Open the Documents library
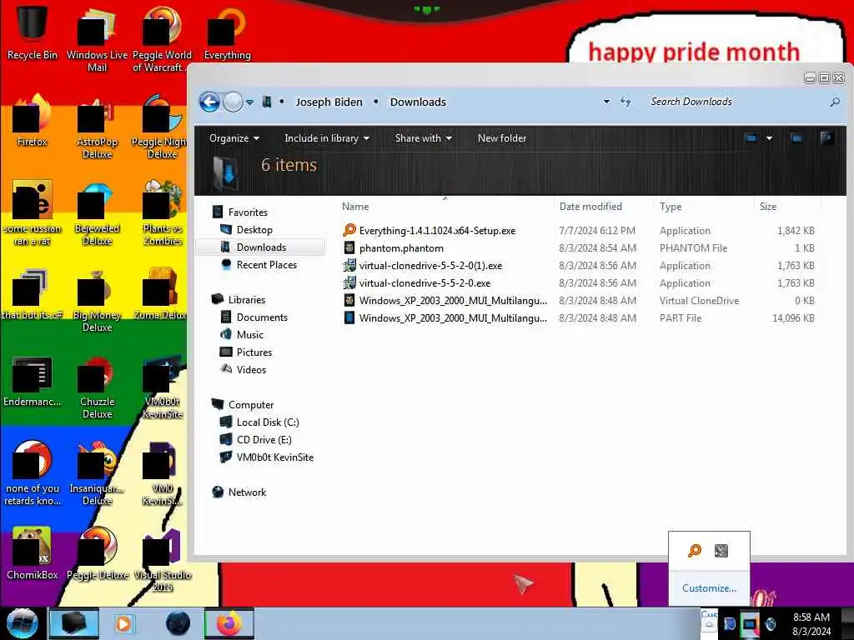This screenshot has width=854, height=640. tap(261, 317)
